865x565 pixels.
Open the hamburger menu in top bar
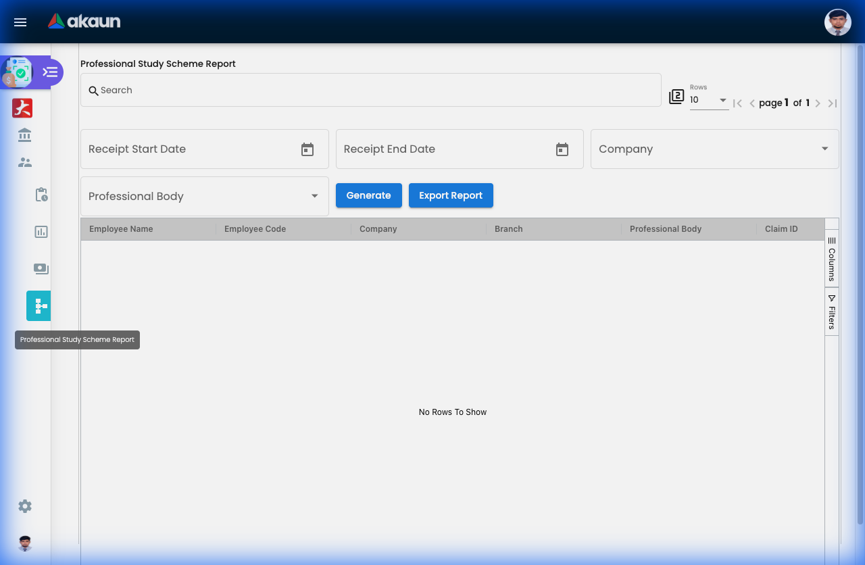(x=20, y=22)
